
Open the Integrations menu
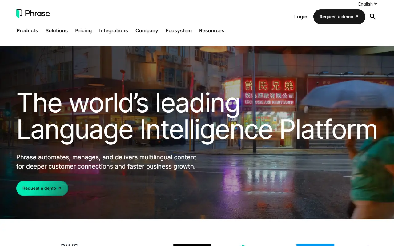113,30
